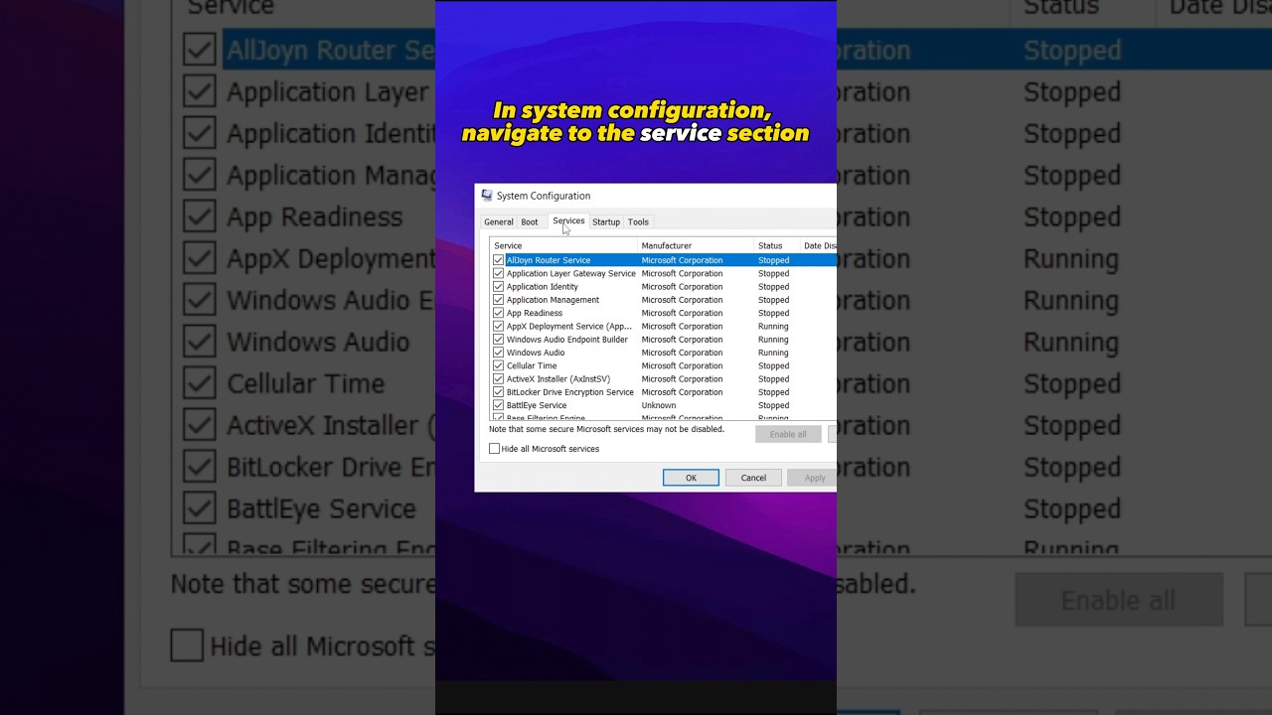
Task: Click Stopped status of Application Identity row
Action: [774, 287]
